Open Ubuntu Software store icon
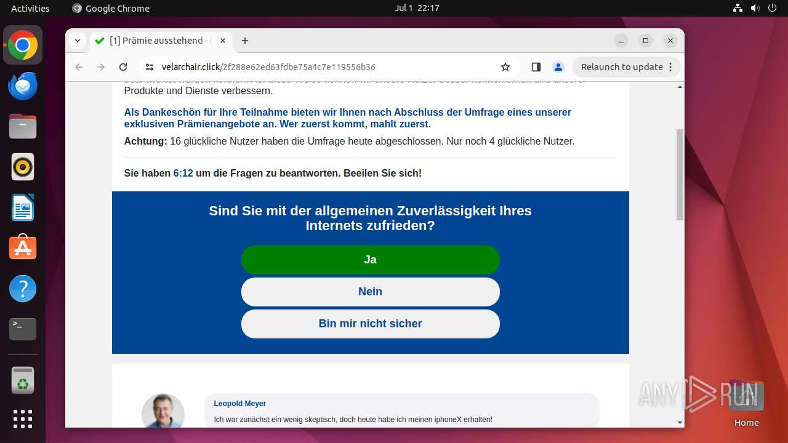 click(x=23, y=248)
